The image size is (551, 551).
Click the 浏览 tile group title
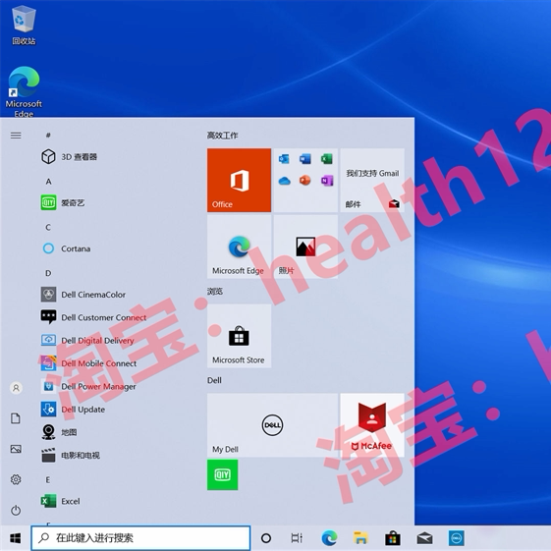click(215, 291)
